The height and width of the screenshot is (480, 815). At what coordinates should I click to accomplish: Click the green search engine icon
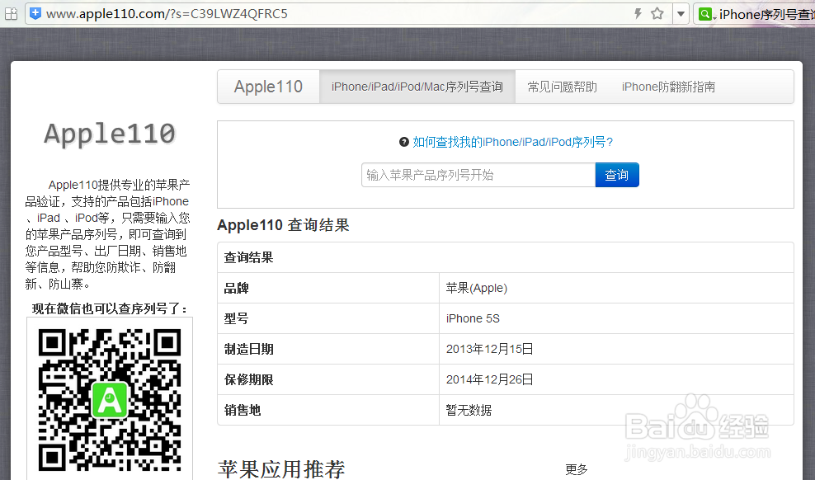(705, 14)
